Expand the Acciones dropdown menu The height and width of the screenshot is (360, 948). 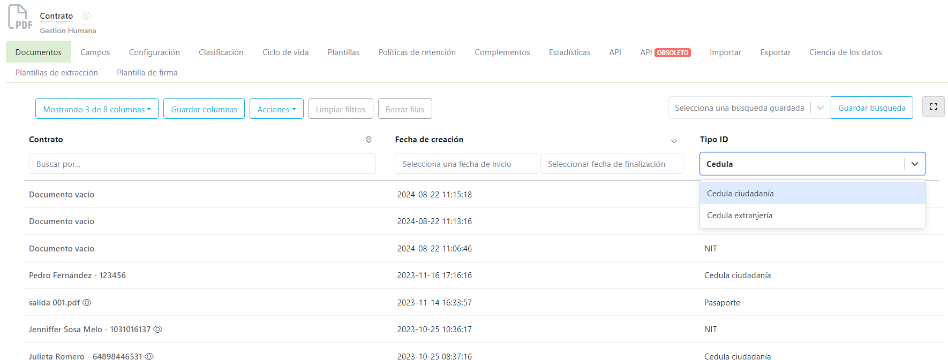[x=276, y=109]
